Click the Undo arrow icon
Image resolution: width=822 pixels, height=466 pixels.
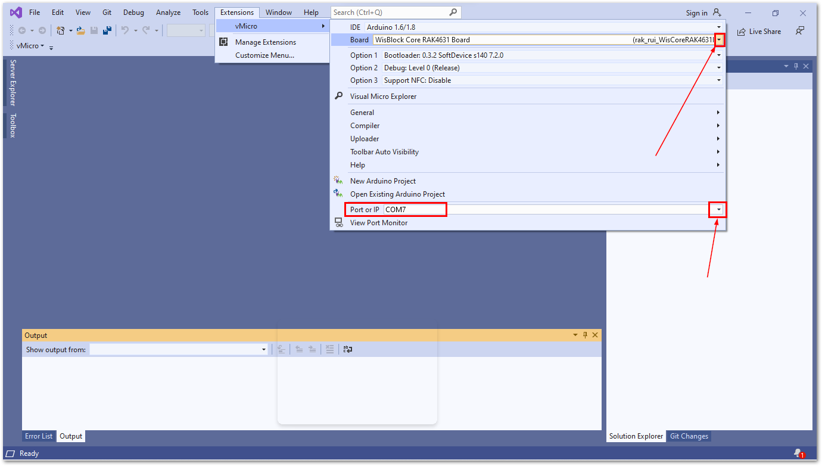click(125, 31)
